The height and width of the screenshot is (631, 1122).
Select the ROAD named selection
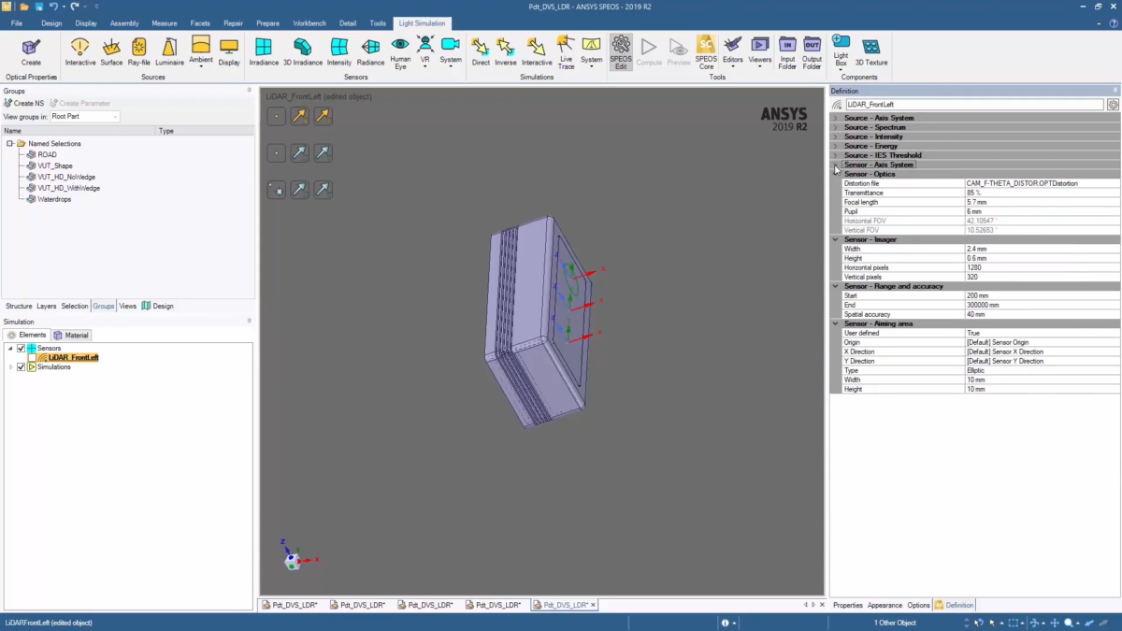click(x=47, y=154)
